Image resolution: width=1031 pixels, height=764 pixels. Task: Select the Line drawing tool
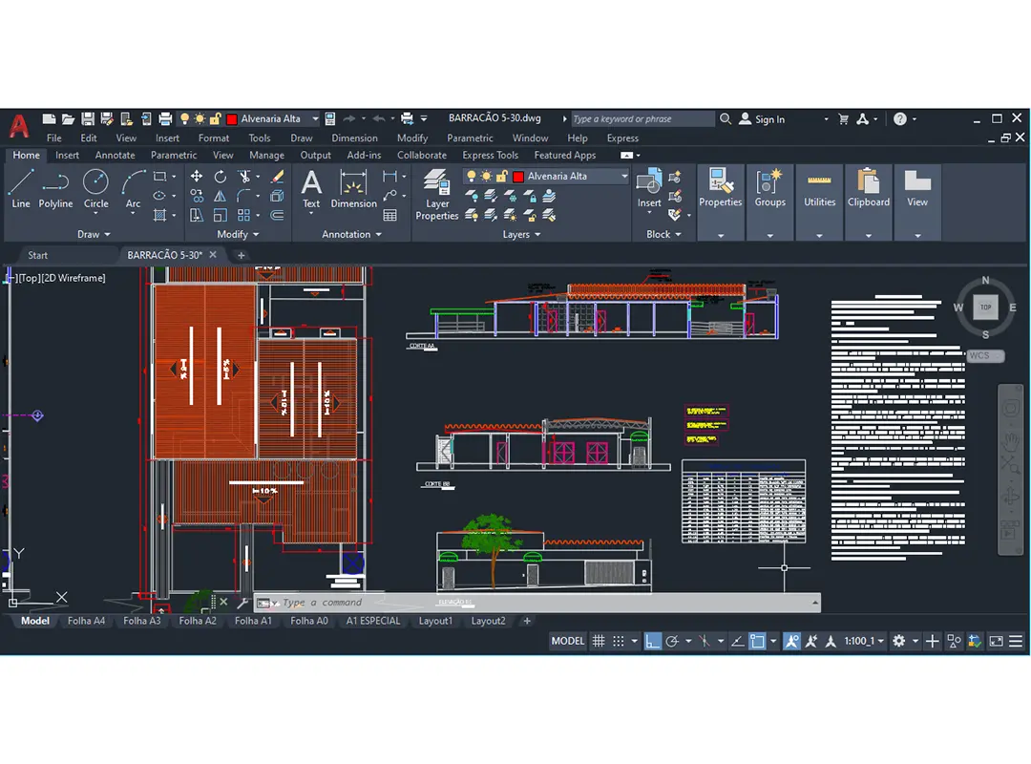[21, 187]
